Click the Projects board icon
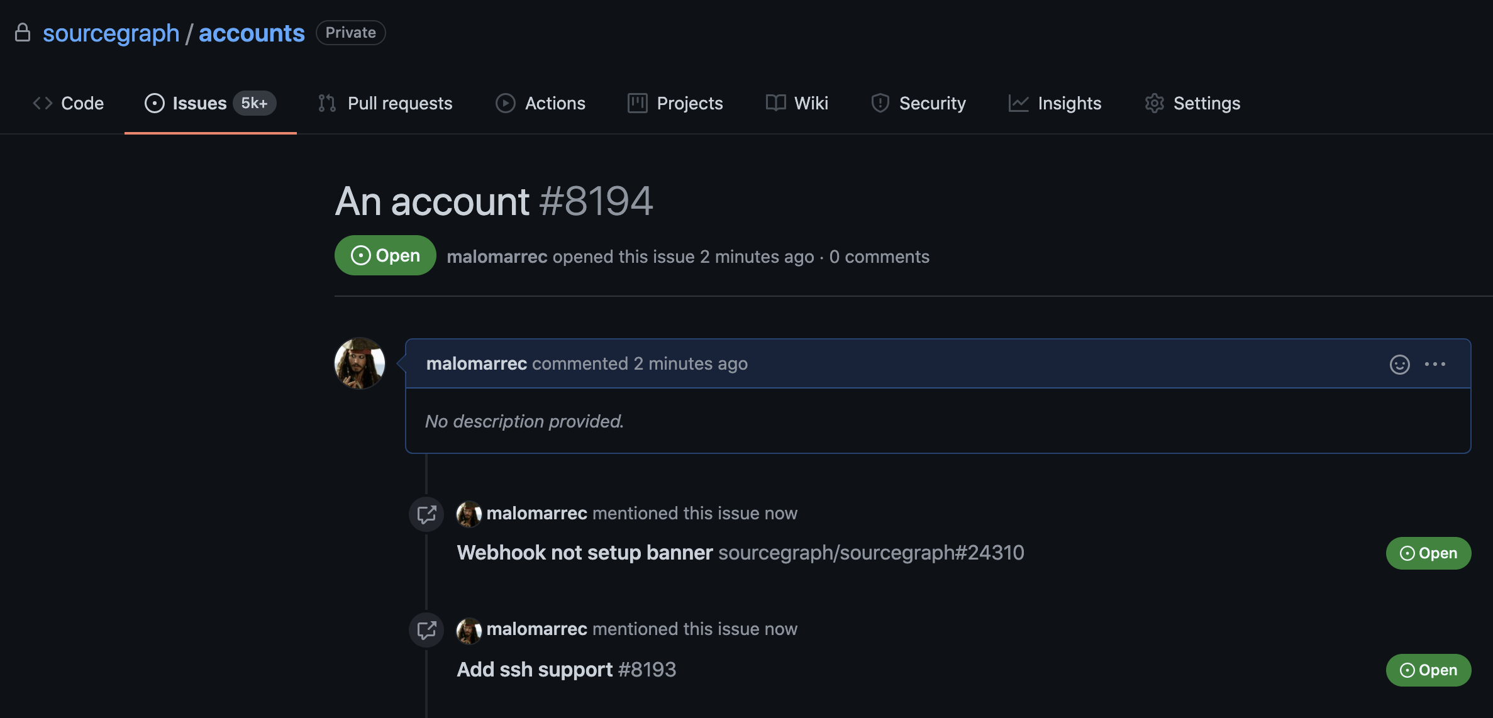1493x718 pixels. click(638, 103)
